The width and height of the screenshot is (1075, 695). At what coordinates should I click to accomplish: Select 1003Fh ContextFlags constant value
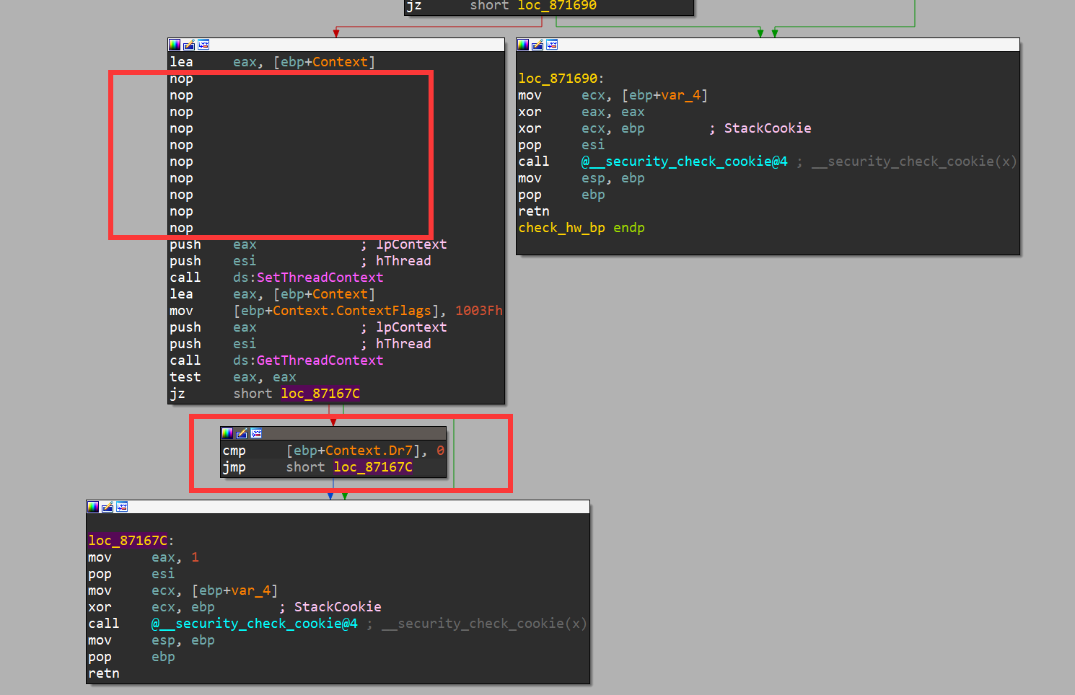pos(478,311)
